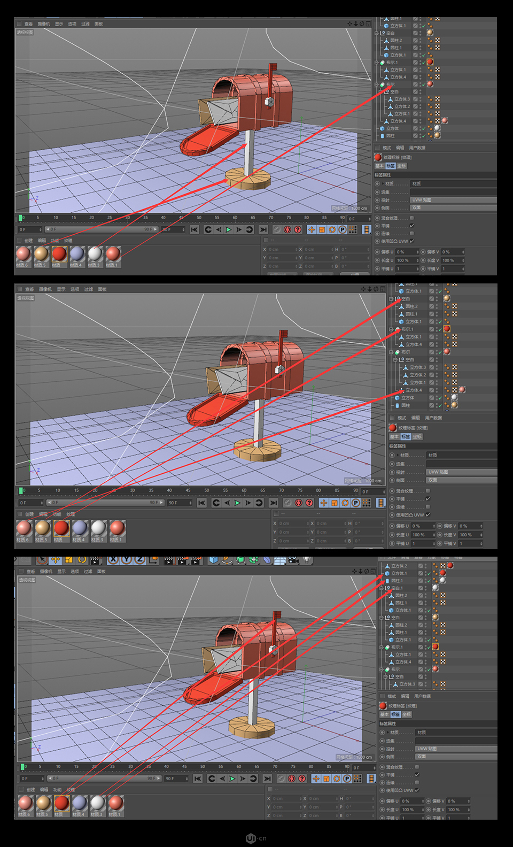Viewport: 513px width, 847px height.
Task: Open the 模式 menu in the middle attribute panel
Action: tap(402, 418)
